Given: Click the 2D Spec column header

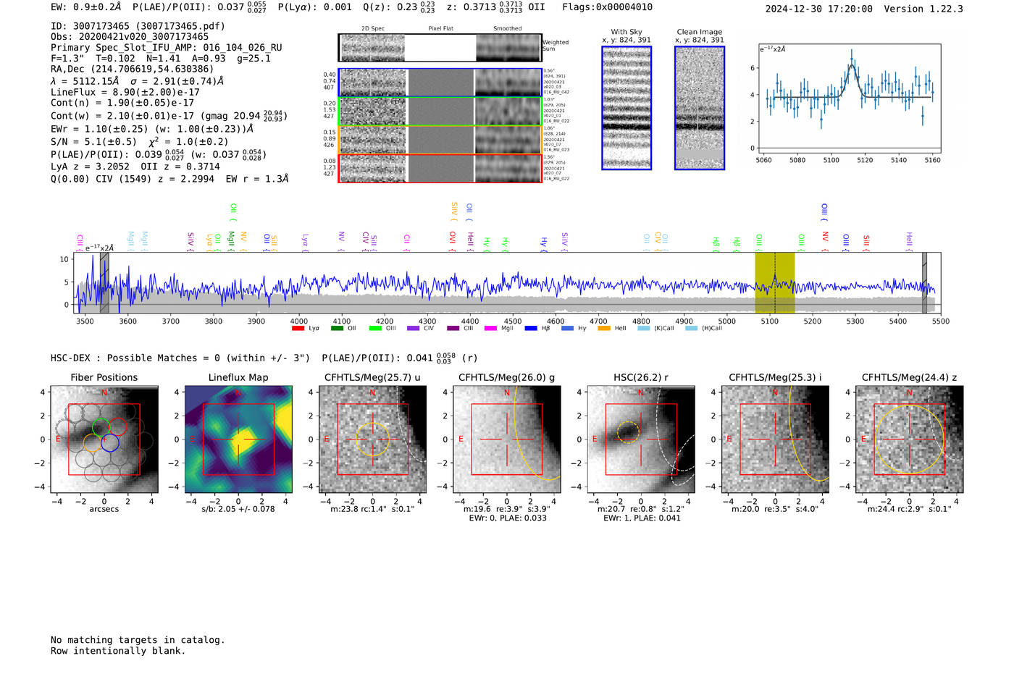Looking at the screenshot, I should click(373, 28).
